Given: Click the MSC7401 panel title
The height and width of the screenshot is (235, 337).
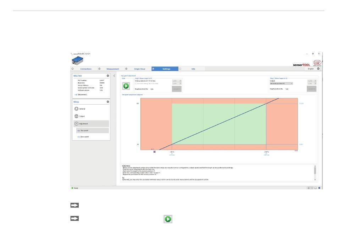Looking at the screenshot, I should (x=78, y=76).
